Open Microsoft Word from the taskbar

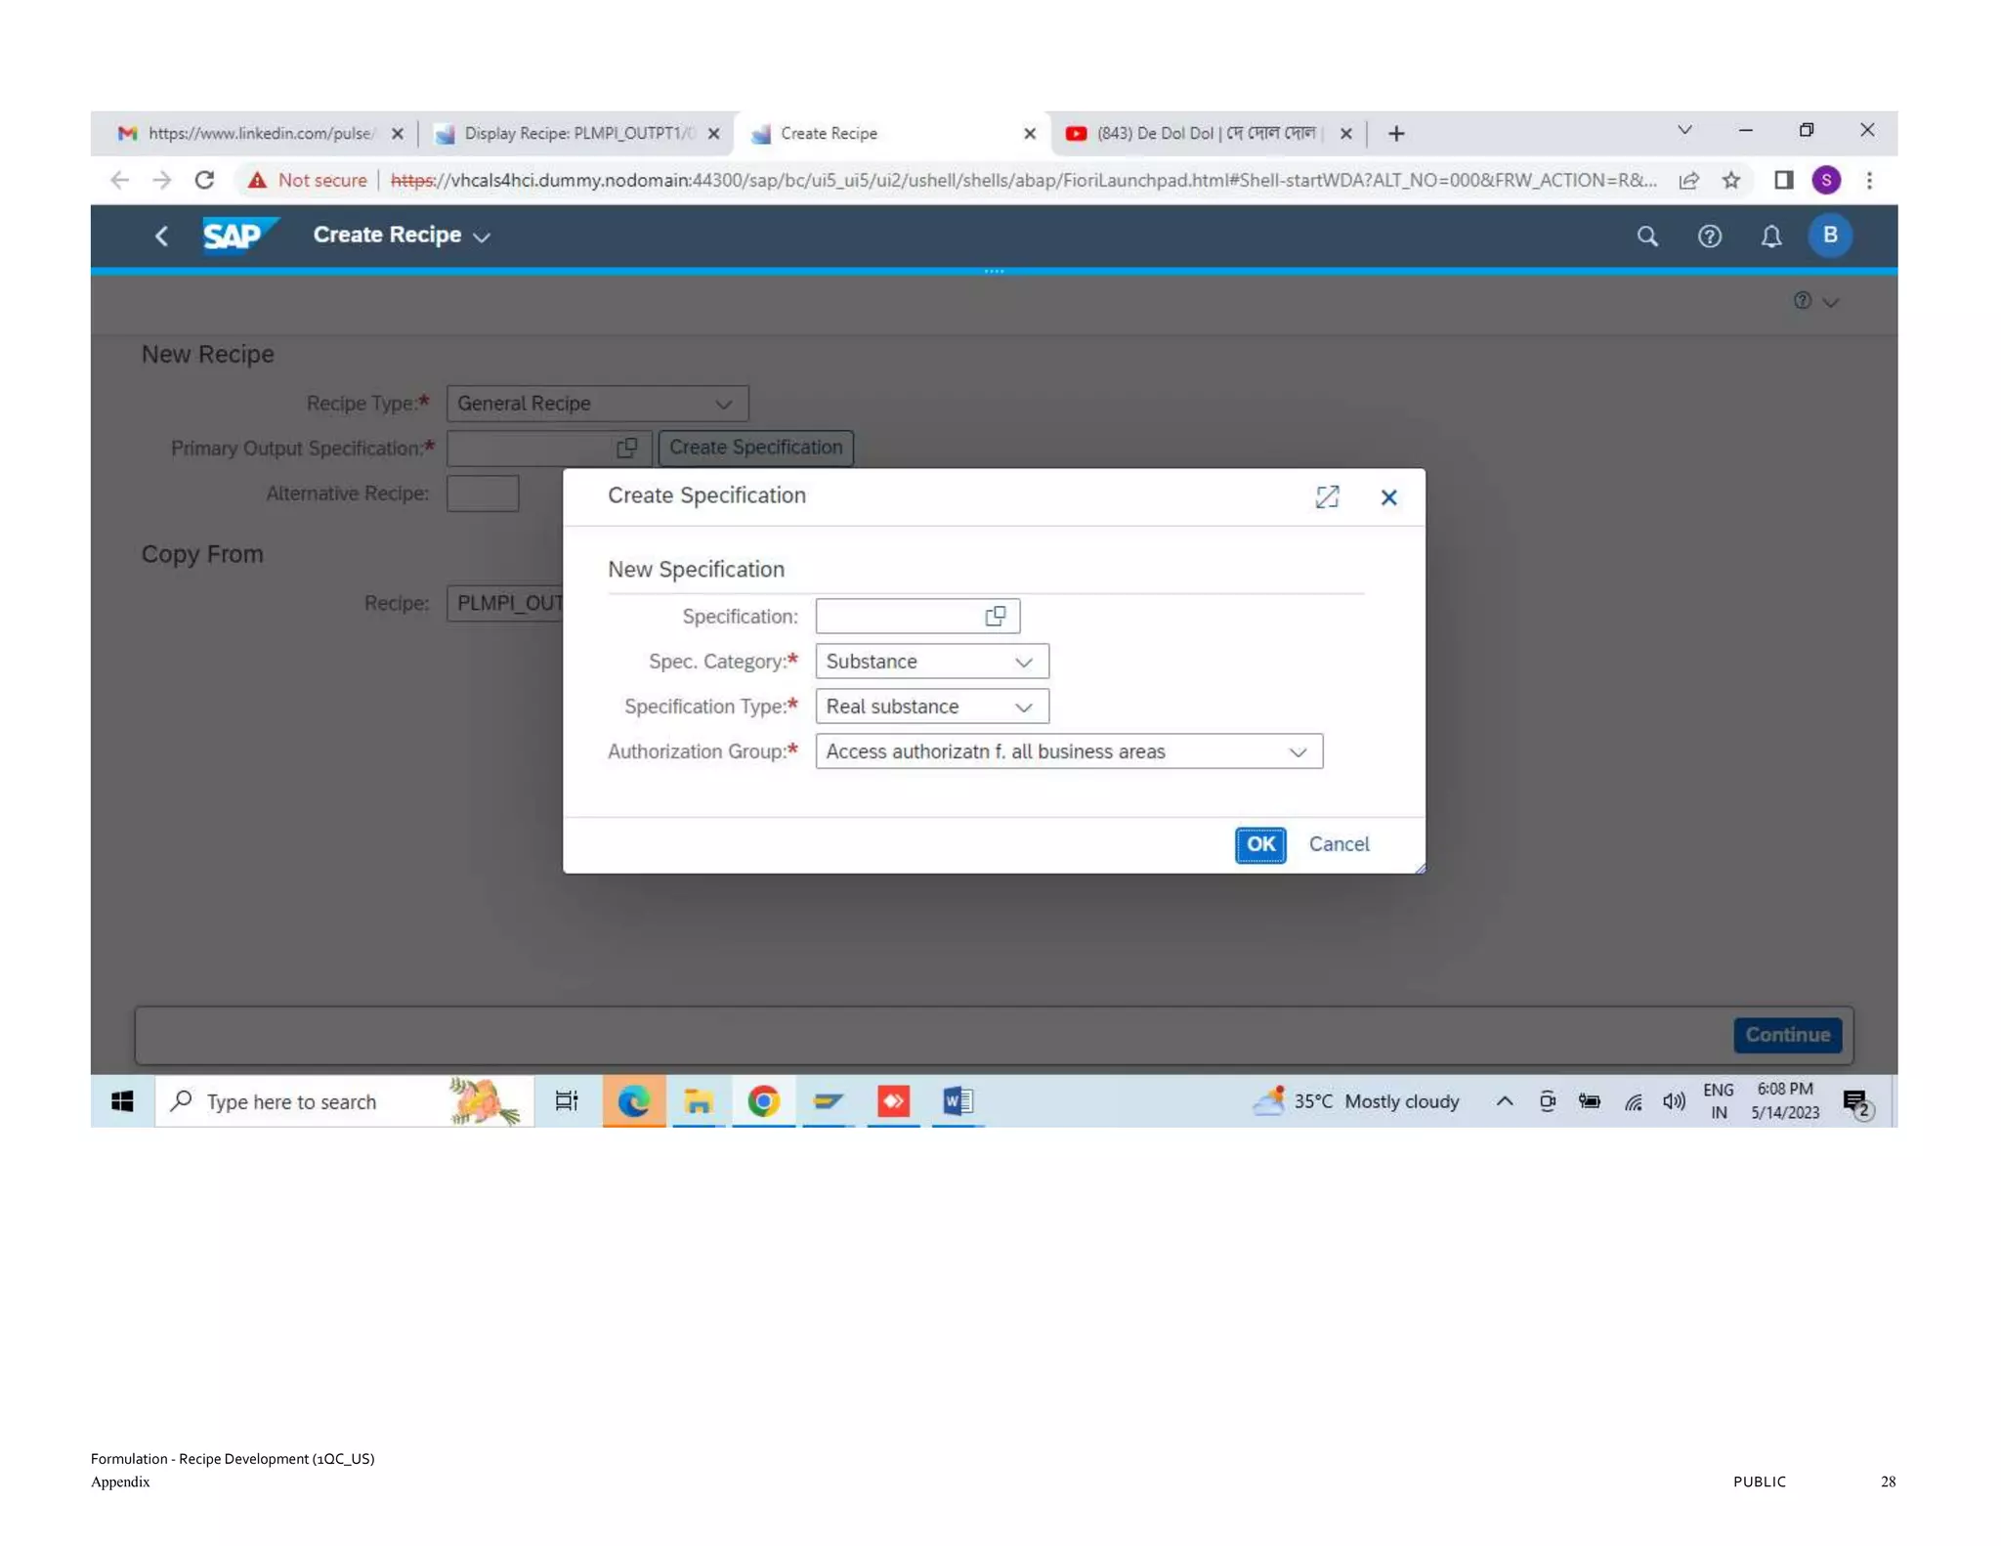pyautogui.click(x=957, y=1101)
